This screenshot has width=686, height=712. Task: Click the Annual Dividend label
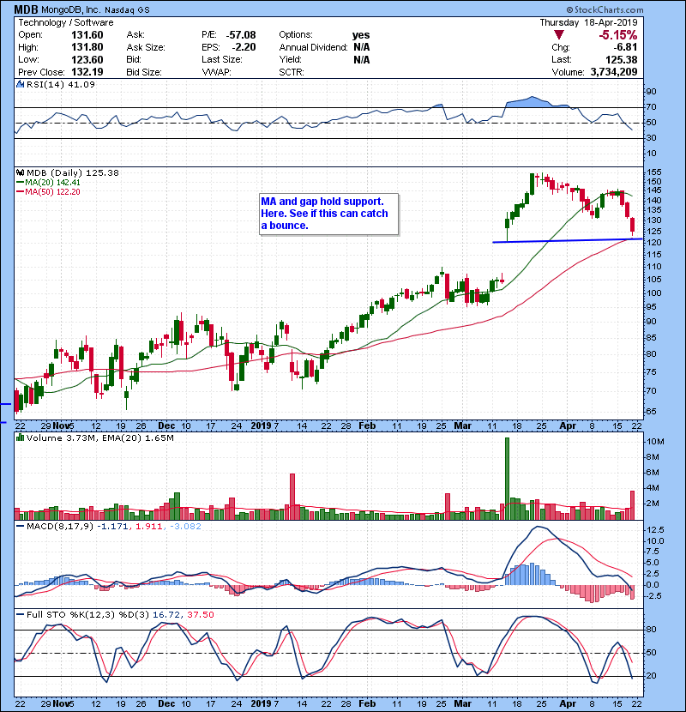(x=313, y=47)
